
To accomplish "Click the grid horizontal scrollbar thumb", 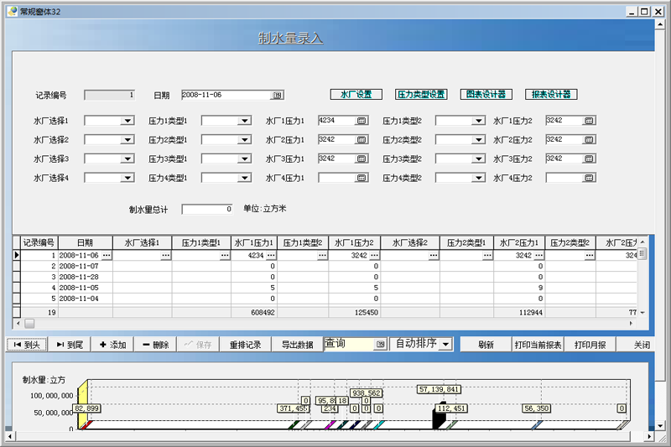I will point(29,324).
